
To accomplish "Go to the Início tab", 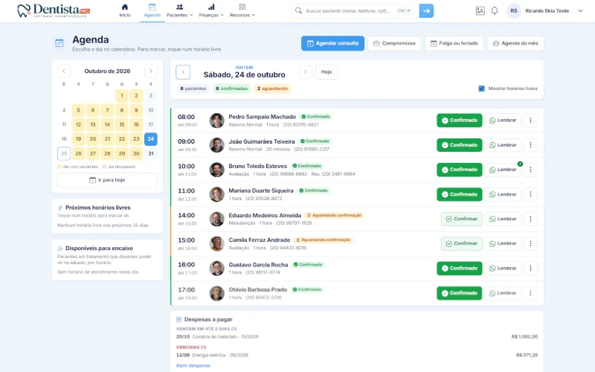I will click(124, 10).
